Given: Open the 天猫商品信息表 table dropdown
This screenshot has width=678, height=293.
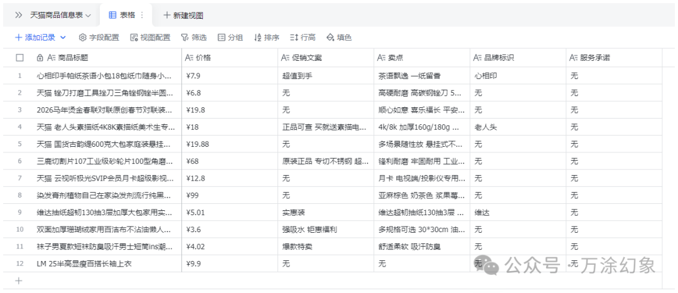Looking at the screenshot, I should pyautogui.click(x=60, y=15).
